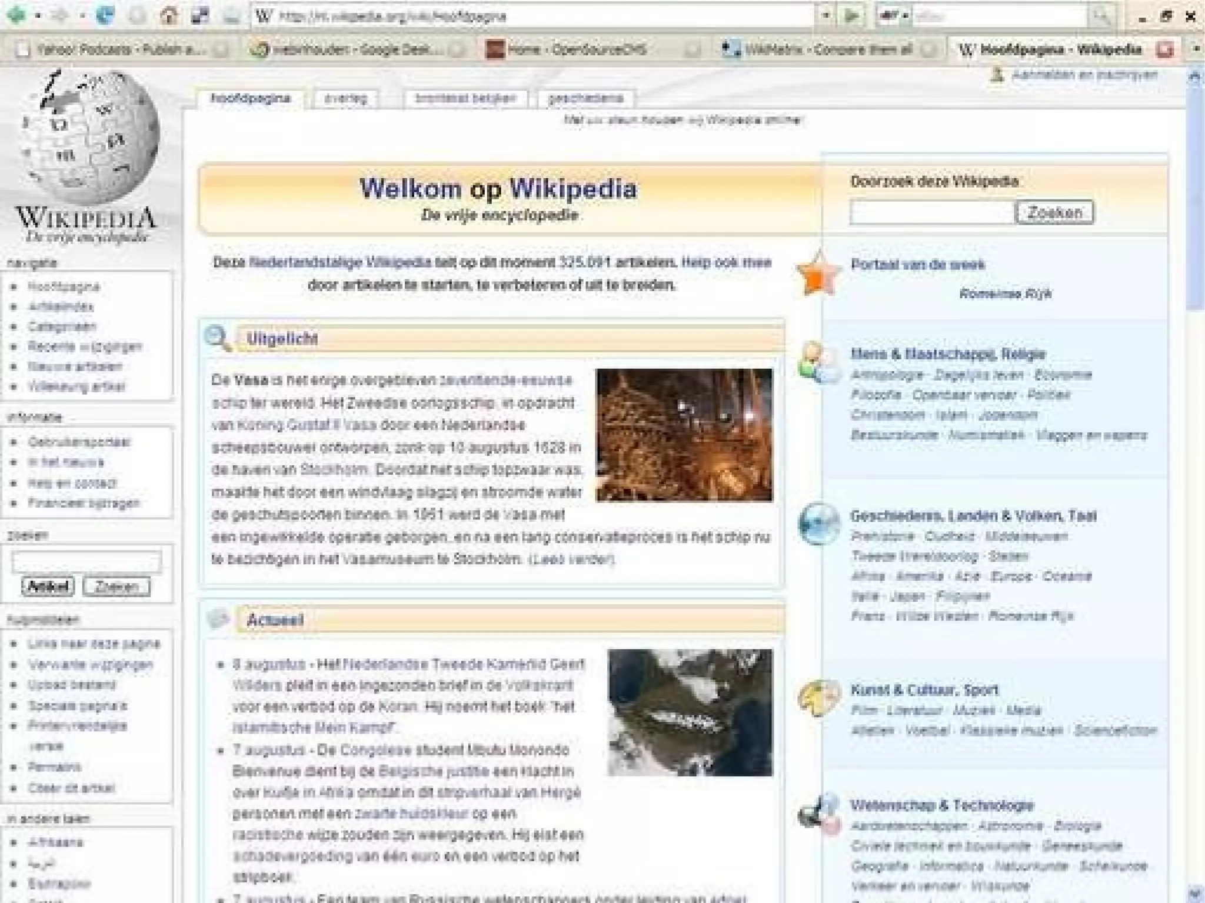
Task: Open the overleg page tab
Action: 345,98
